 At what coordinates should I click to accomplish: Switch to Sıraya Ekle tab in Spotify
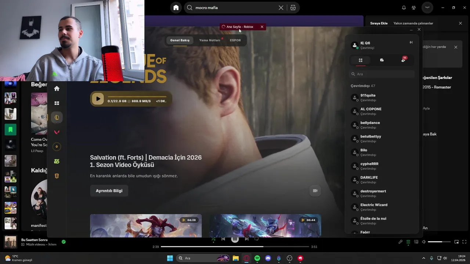[379, 23]
